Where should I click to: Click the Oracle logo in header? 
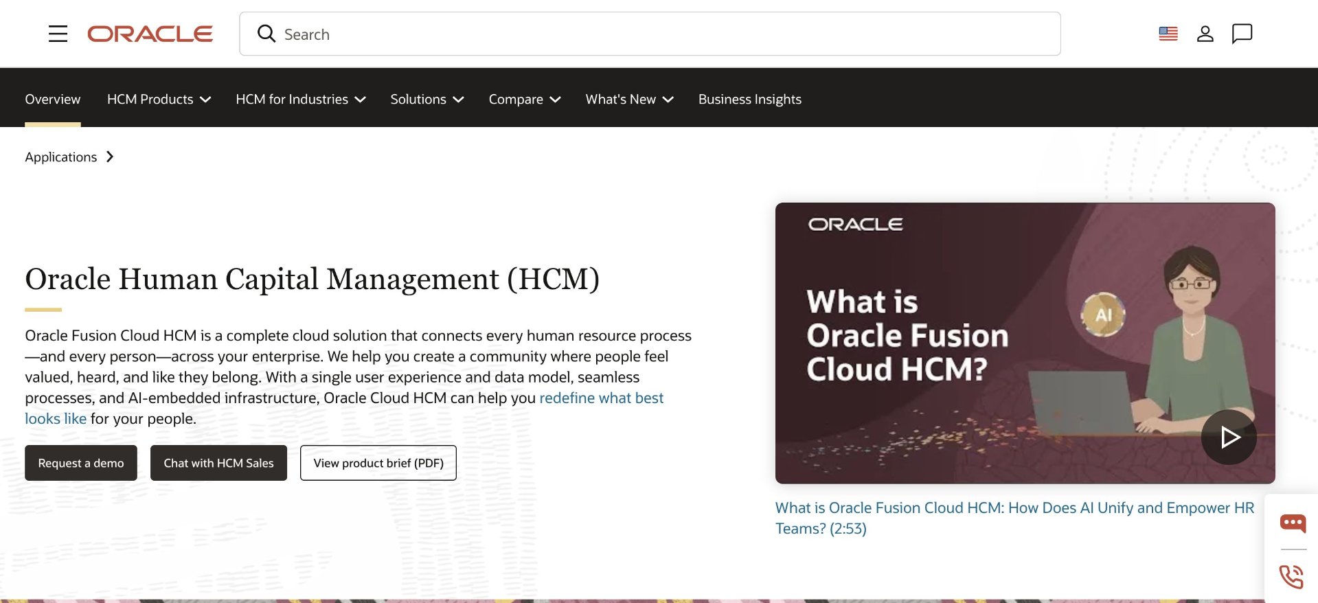pyautogui.click(x=150, y=34)
